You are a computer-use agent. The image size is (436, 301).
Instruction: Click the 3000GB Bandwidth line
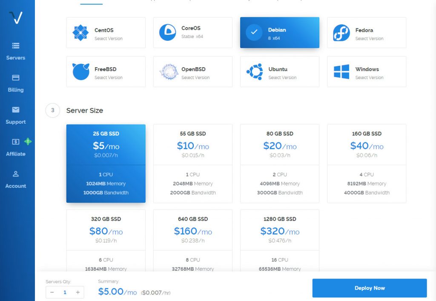tap(280, 193)
